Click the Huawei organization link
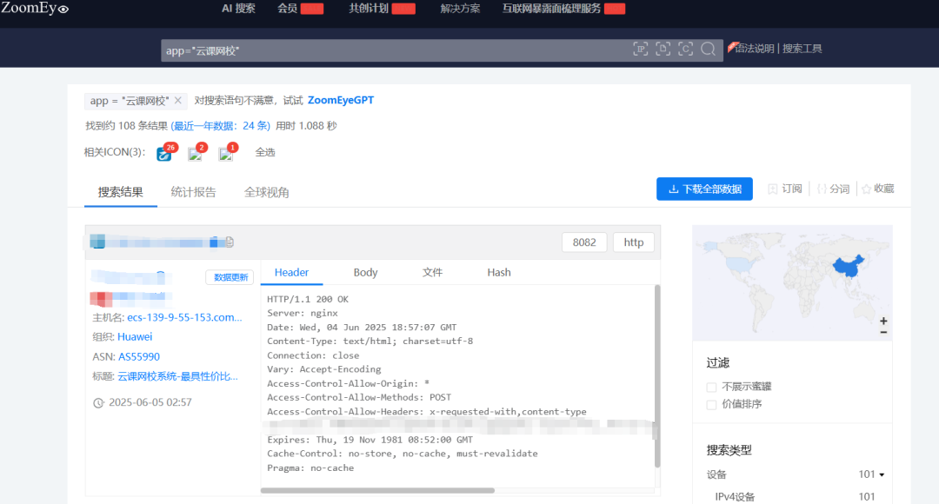The height and width of the screenshot is (504, 939). tap(135, 336)
